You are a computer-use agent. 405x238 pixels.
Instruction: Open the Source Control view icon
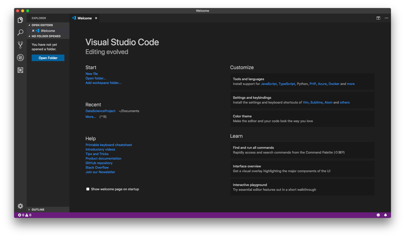(x=20, y=45)
